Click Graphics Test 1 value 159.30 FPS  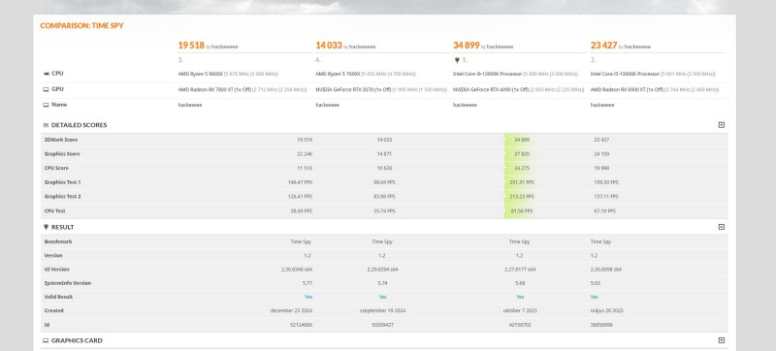click(605, 182)
